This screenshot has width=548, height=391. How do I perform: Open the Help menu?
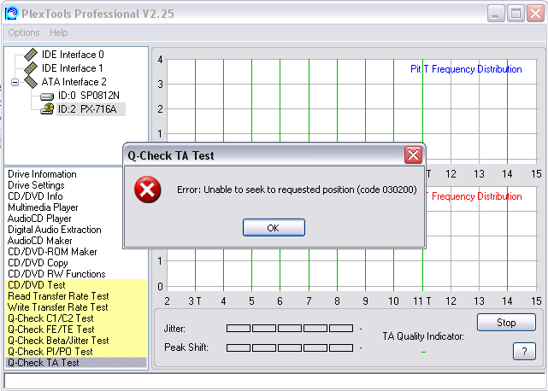[x=59, y=32]
